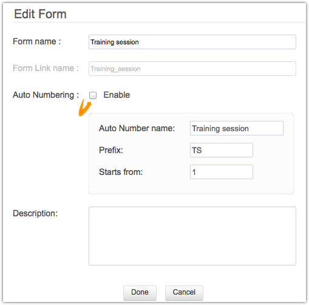Viewport: 309px width, 305px height.
Task: Click the Edit Form heading
Action: click(x=40, y=14)
